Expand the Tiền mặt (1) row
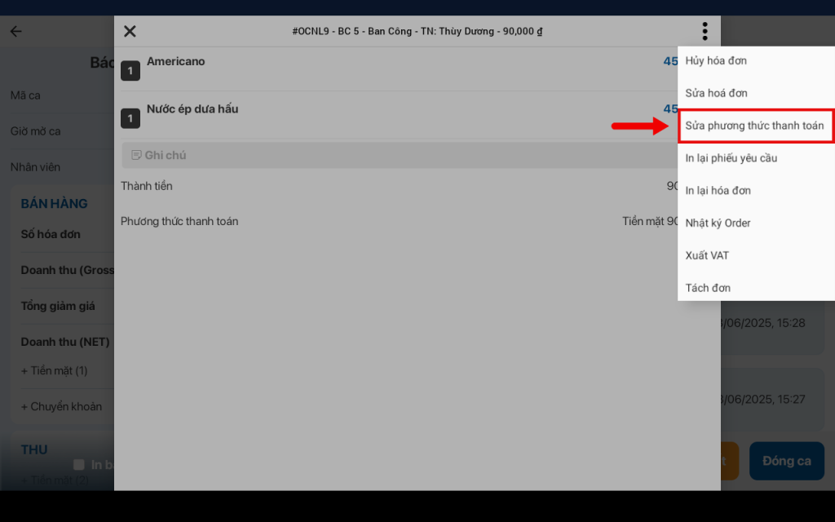This screenshot has width=835, height=522. click(55, 371)
